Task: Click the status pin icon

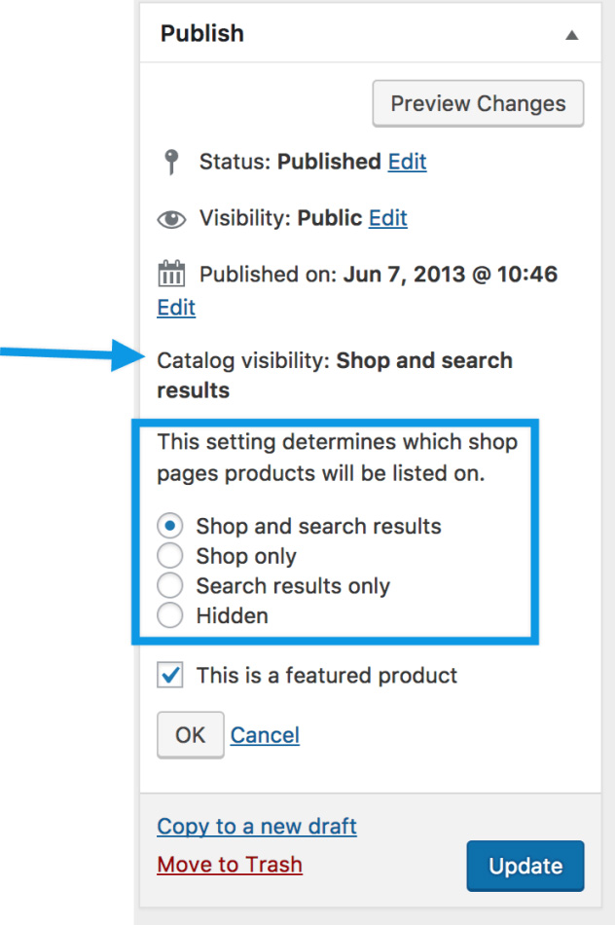Action: pyautogui.click(x=171, y=162)
